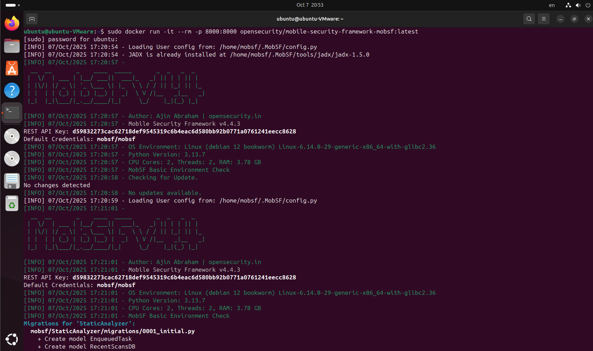Click the volume speaker icon

point(578,5)
